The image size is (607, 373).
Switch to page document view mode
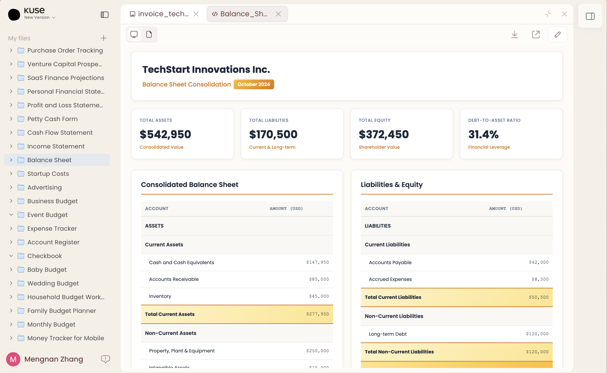[149, 35]
